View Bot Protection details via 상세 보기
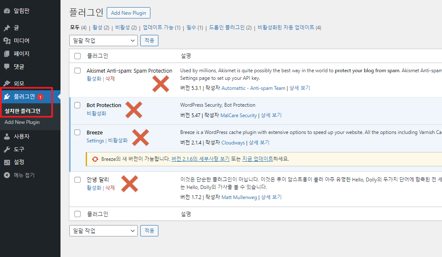 [x=271, y=115]
